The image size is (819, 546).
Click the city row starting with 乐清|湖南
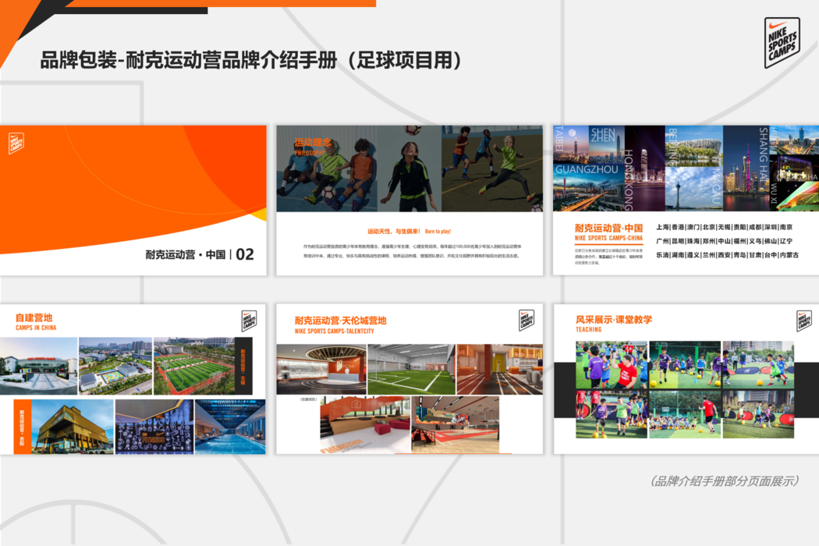coord(727,255)
